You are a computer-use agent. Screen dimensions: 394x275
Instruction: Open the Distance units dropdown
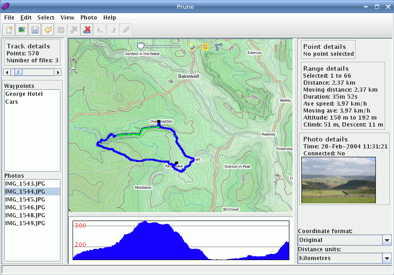(x=387, y=258)
